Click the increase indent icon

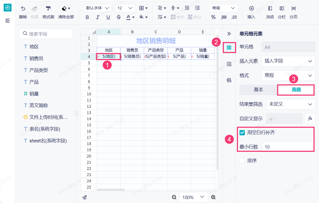click(197, 8)
